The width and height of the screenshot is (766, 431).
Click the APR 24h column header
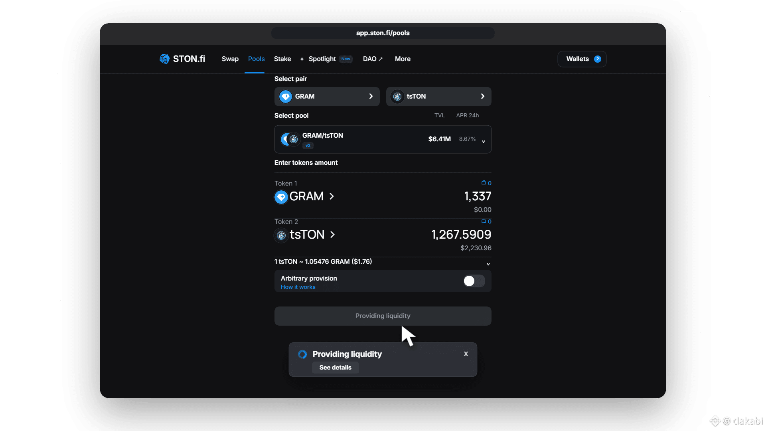coord(467,115)
